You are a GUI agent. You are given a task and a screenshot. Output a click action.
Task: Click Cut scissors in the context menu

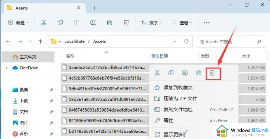(x=157, y=73)
